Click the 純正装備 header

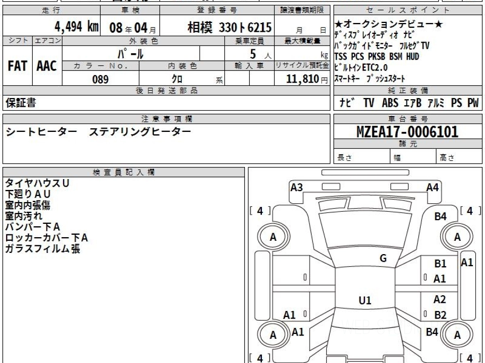[408, 91]
